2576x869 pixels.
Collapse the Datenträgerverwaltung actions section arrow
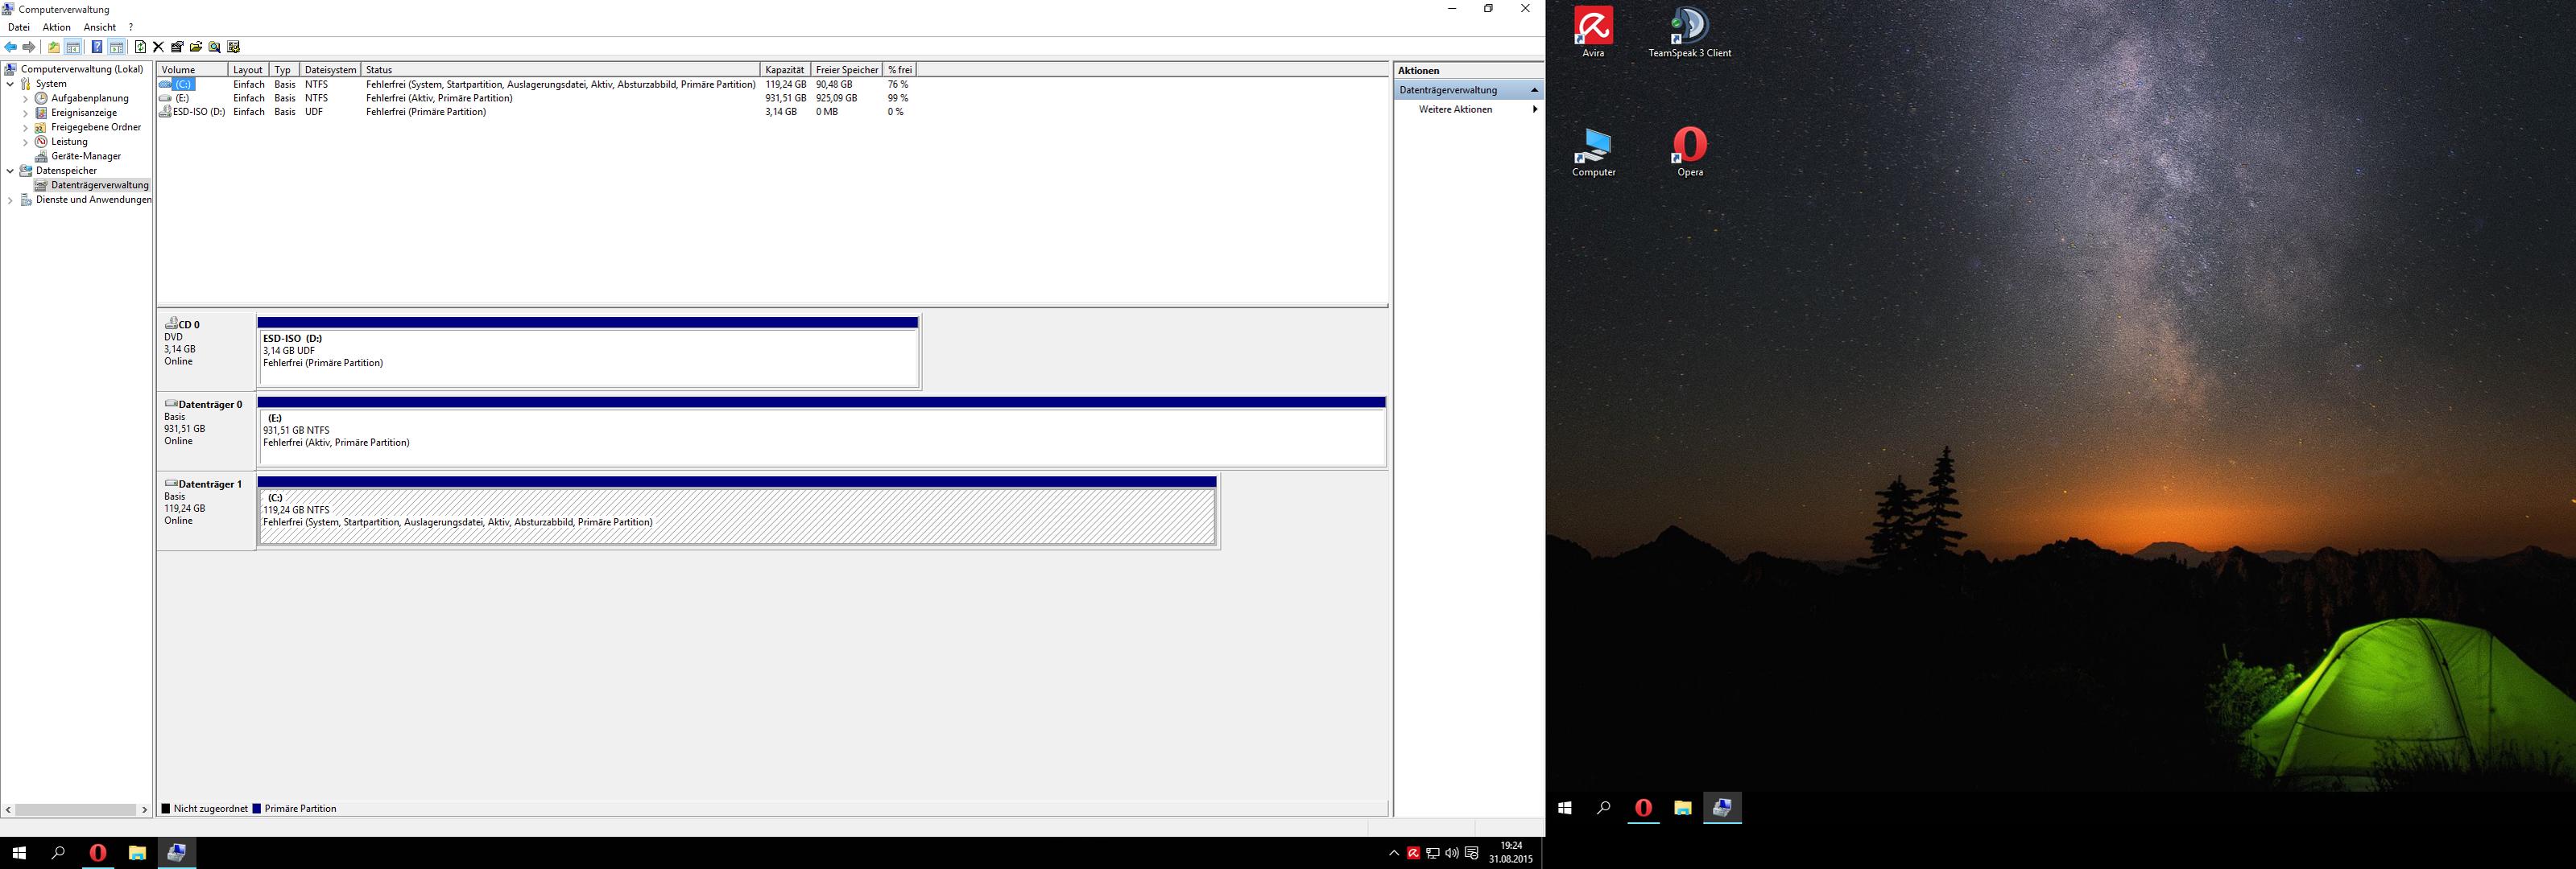1534,90
